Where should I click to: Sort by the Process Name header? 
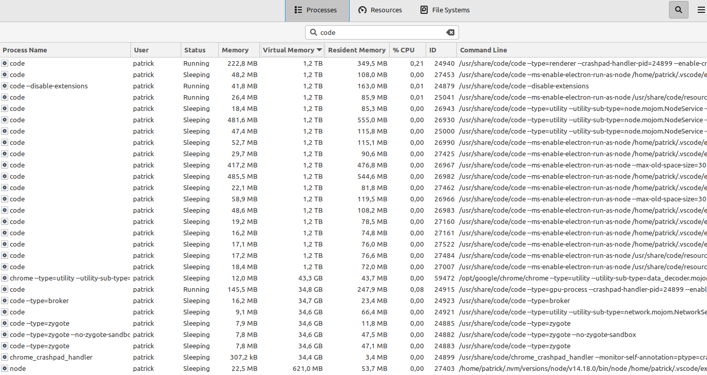point(25,49)
